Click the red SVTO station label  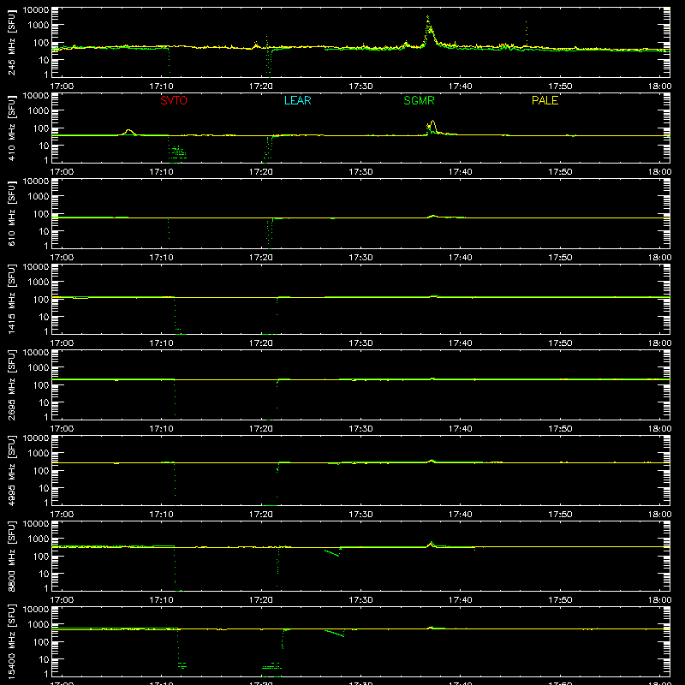(x=174, y=100)
